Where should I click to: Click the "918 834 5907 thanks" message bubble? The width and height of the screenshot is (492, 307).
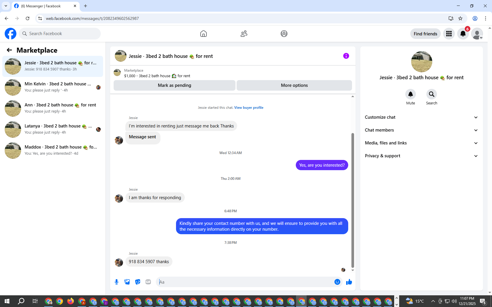point(149,262)
